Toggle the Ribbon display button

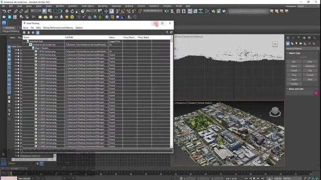pos(190,11)
